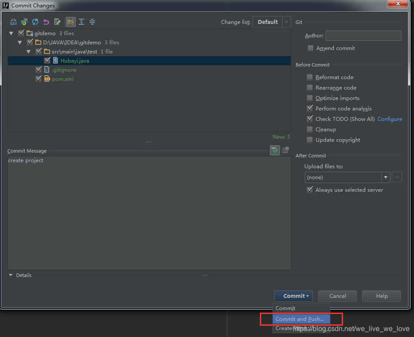
Task: Disable Perform code analysis checkbox
Action: (x=310, y=108)
